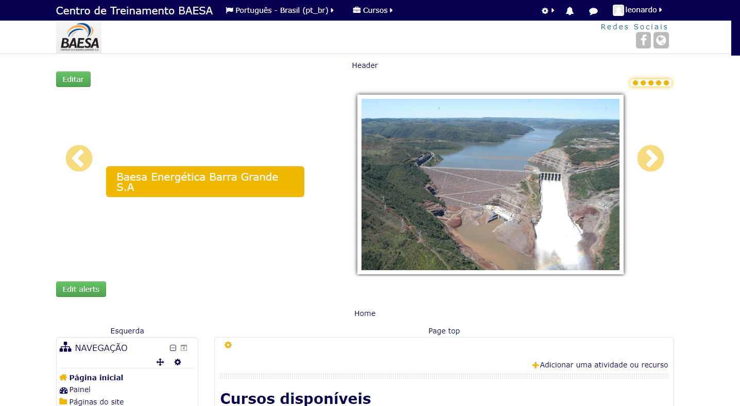The image size is (740, 406).
Task: Open the Cursos menu
Action: click(373, 10)
